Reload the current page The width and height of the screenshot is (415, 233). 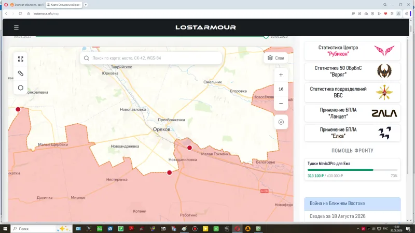[20, 13]
